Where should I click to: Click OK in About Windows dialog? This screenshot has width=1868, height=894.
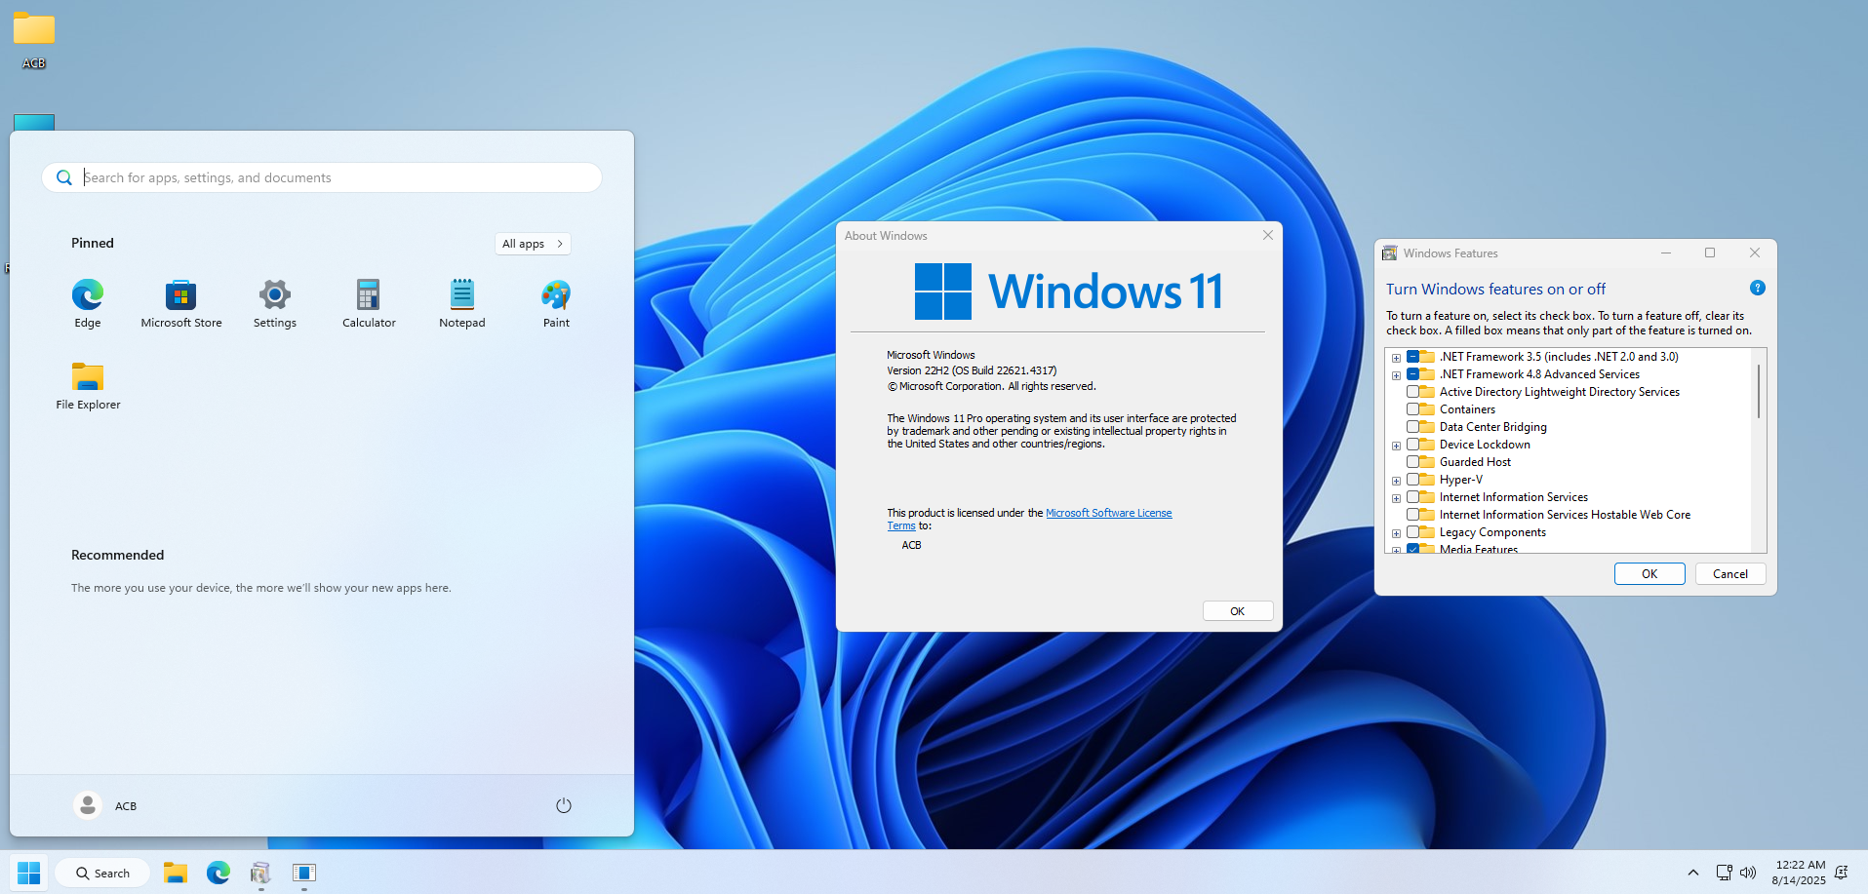[1238, 611]
